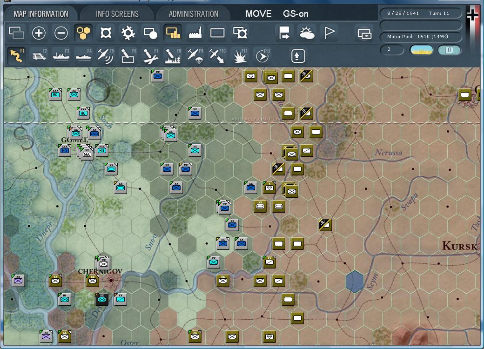
Task: Zoom out using the minus icon
Action: tap(61, 33)
